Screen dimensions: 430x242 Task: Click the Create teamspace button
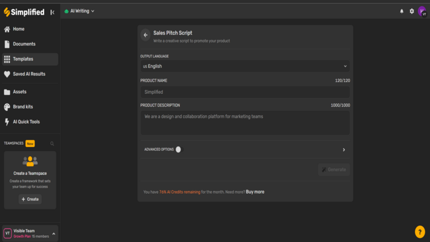point(30,199)
